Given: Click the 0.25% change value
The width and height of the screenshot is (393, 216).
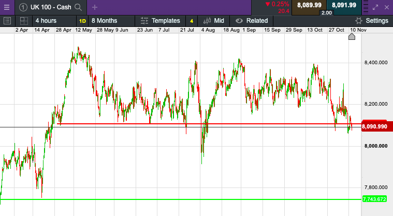Looking at the screenshot, I should click(x=280, y=4).
